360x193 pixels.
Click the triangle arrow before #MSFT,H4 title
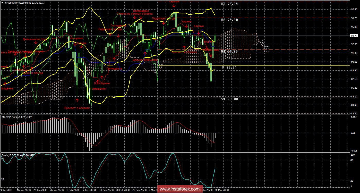2,3
